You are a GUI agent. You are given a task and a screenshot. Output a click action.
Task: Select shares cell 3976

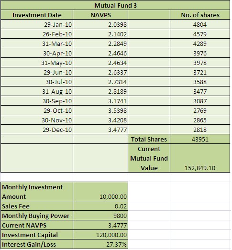point(200,53)
